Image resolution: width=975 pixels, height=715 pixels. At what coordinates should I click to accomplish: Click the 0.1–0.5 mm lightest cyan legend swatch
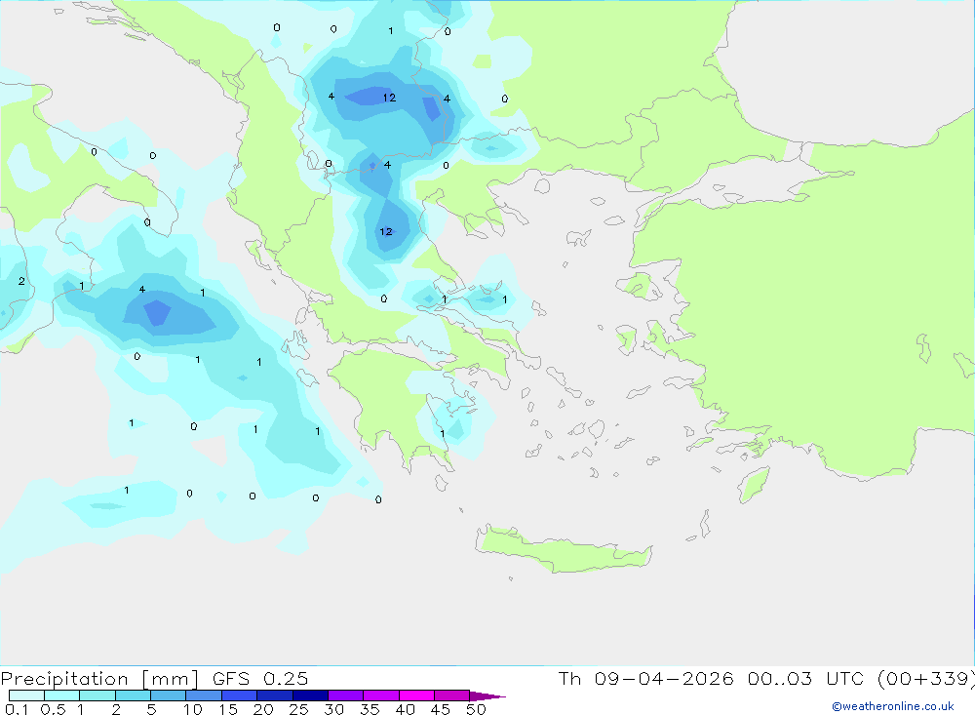(26, 695)
